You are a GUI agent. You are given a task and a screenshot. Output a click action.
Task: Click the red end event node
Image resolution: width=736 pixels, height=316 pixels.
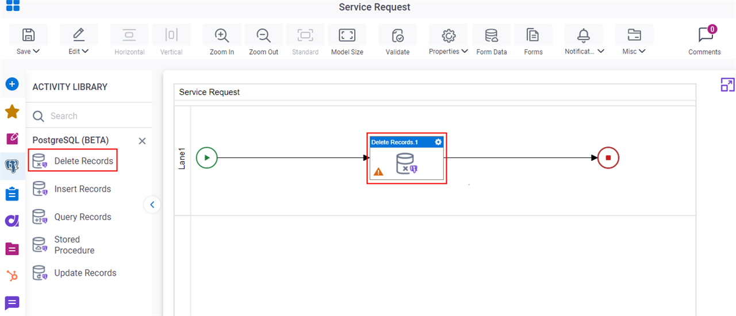pos(608,158)
